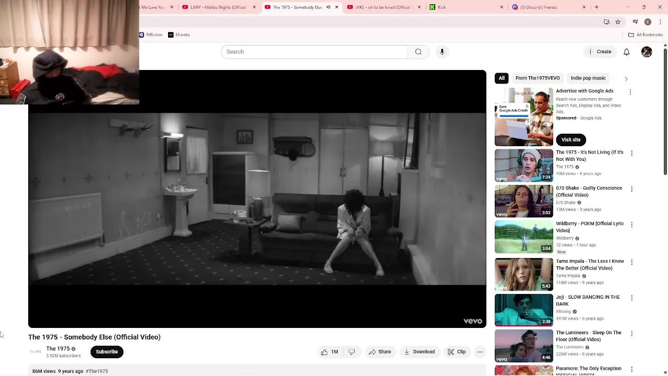The width and height of the screenshot is (668, 376).
Task: Click install app icon in address bar
Action: point(606,22)
